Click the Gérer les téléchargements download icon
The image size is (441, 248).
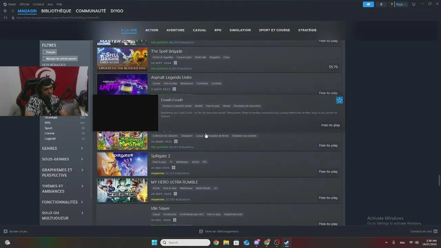pos(201,231)
